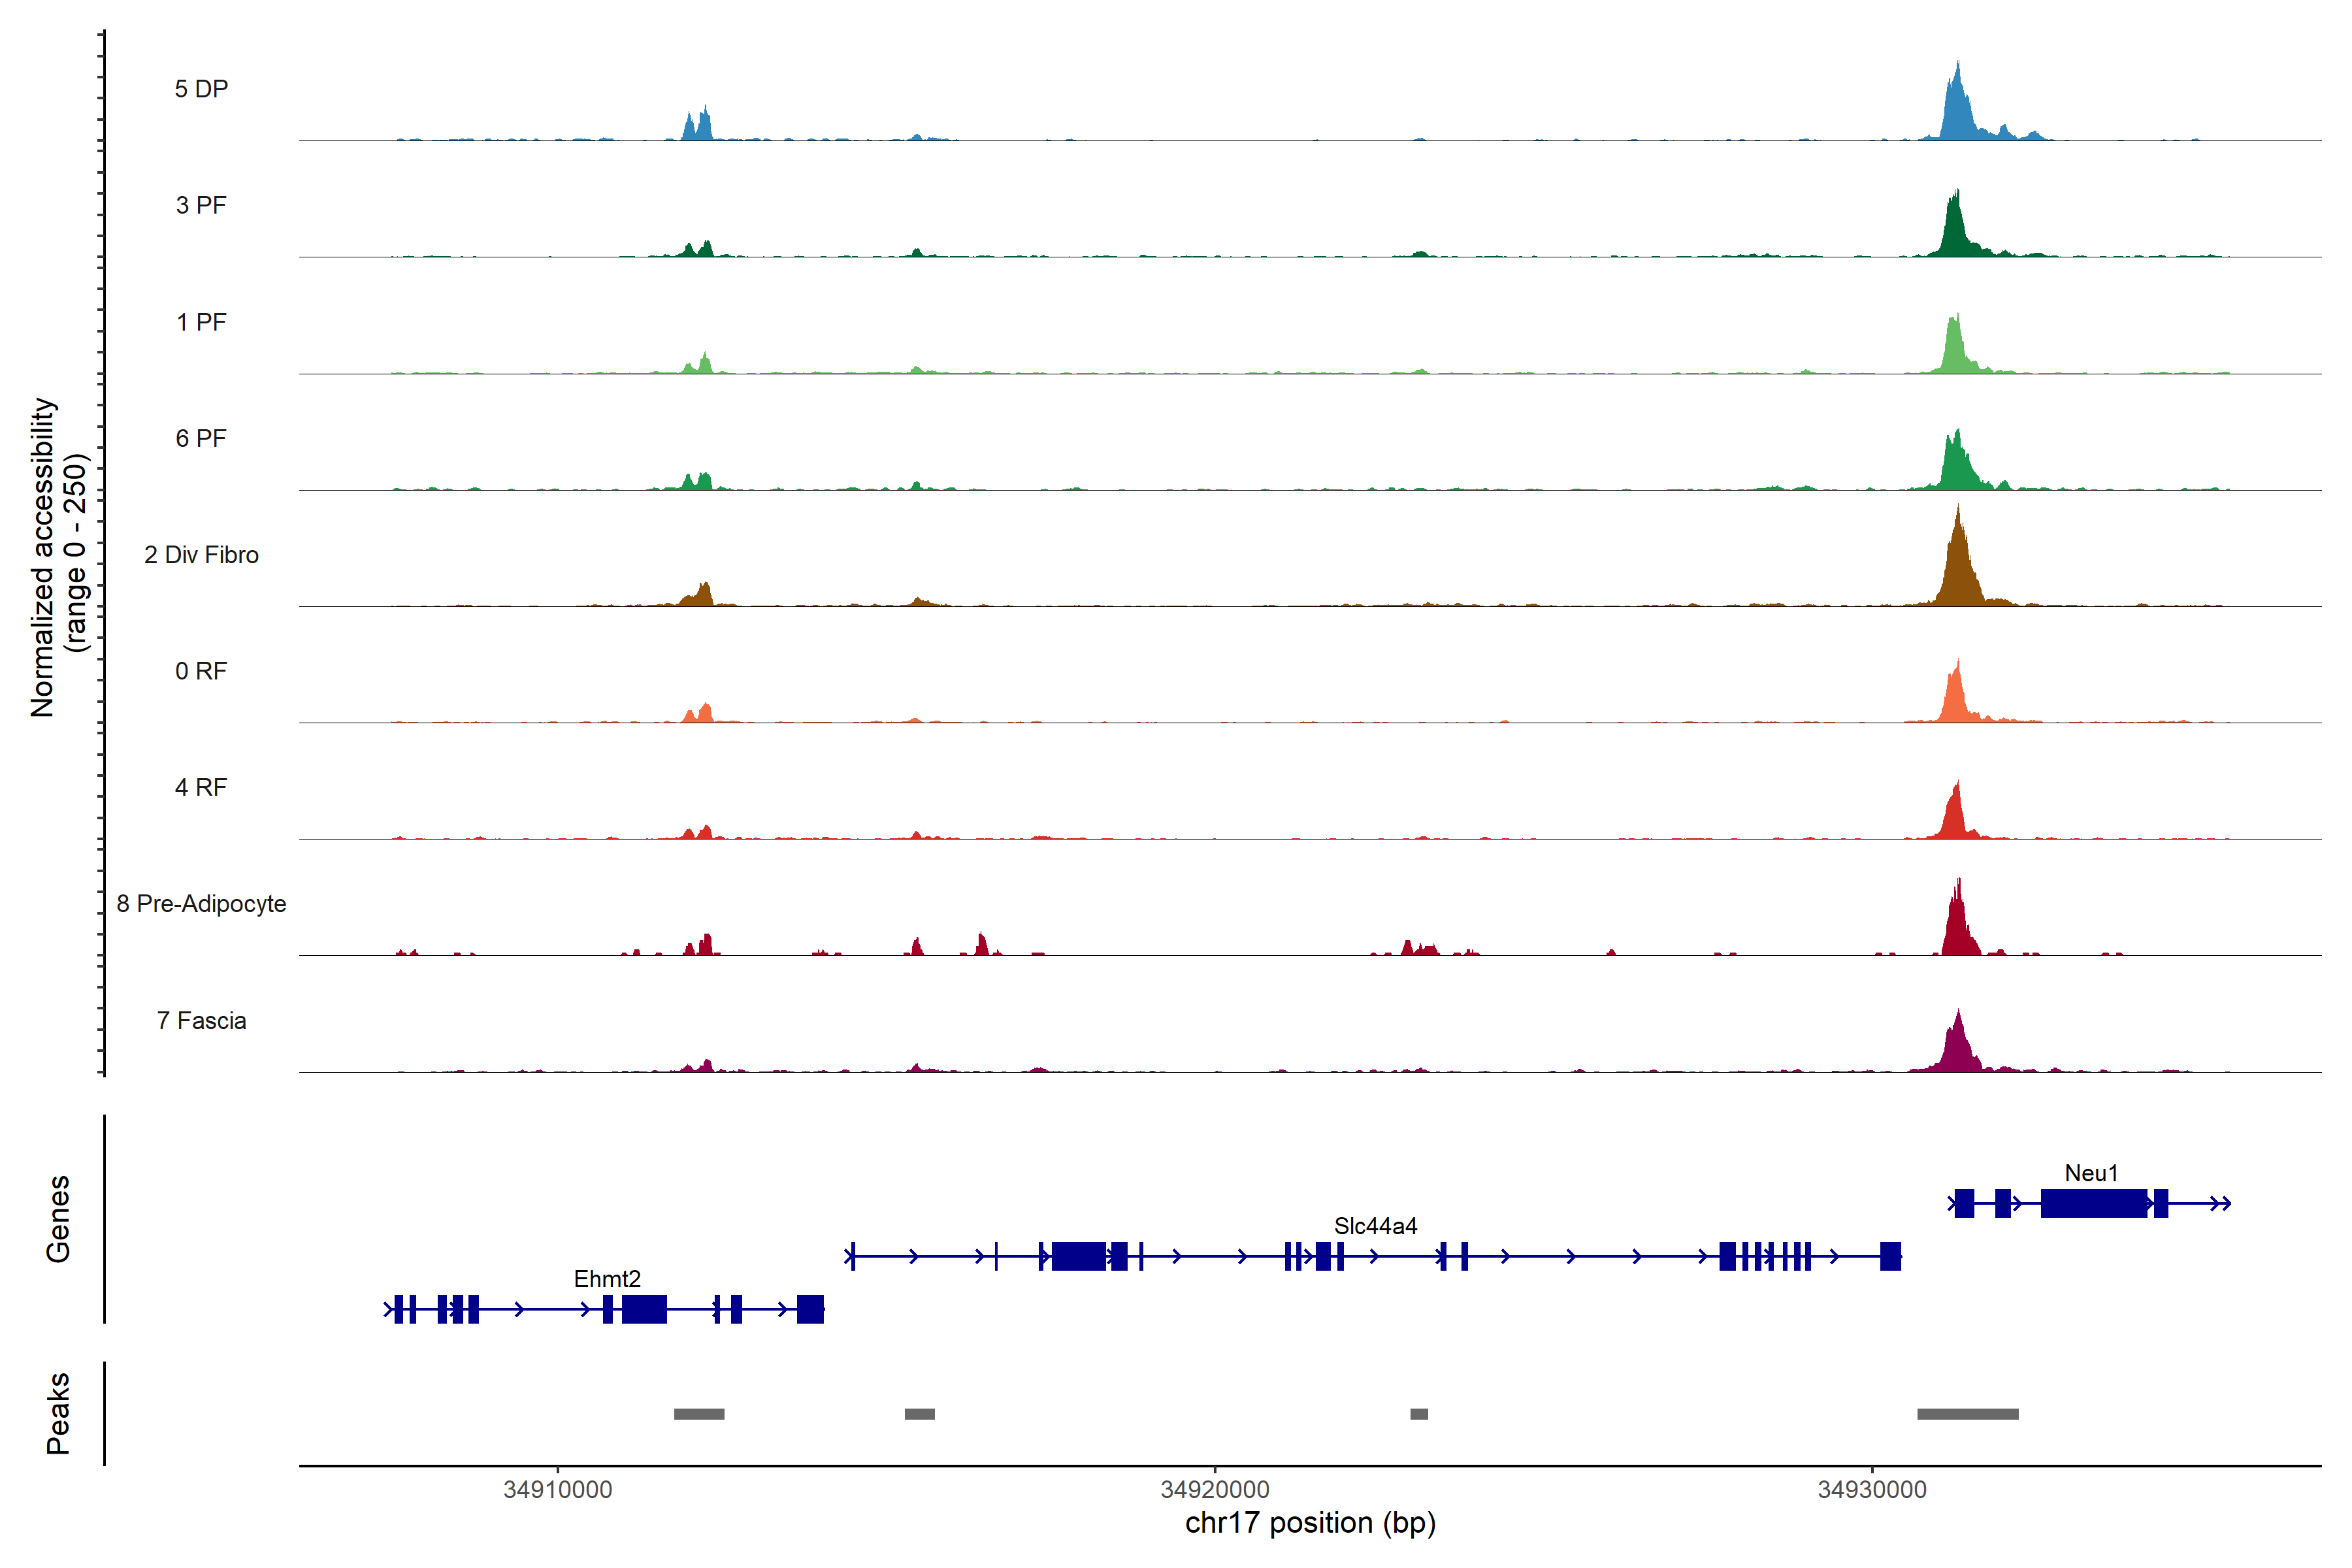Screen dimensions: 2352x1568
Task: Click the Slc44a4 gene label
Action: [x=1375, y=1225]
